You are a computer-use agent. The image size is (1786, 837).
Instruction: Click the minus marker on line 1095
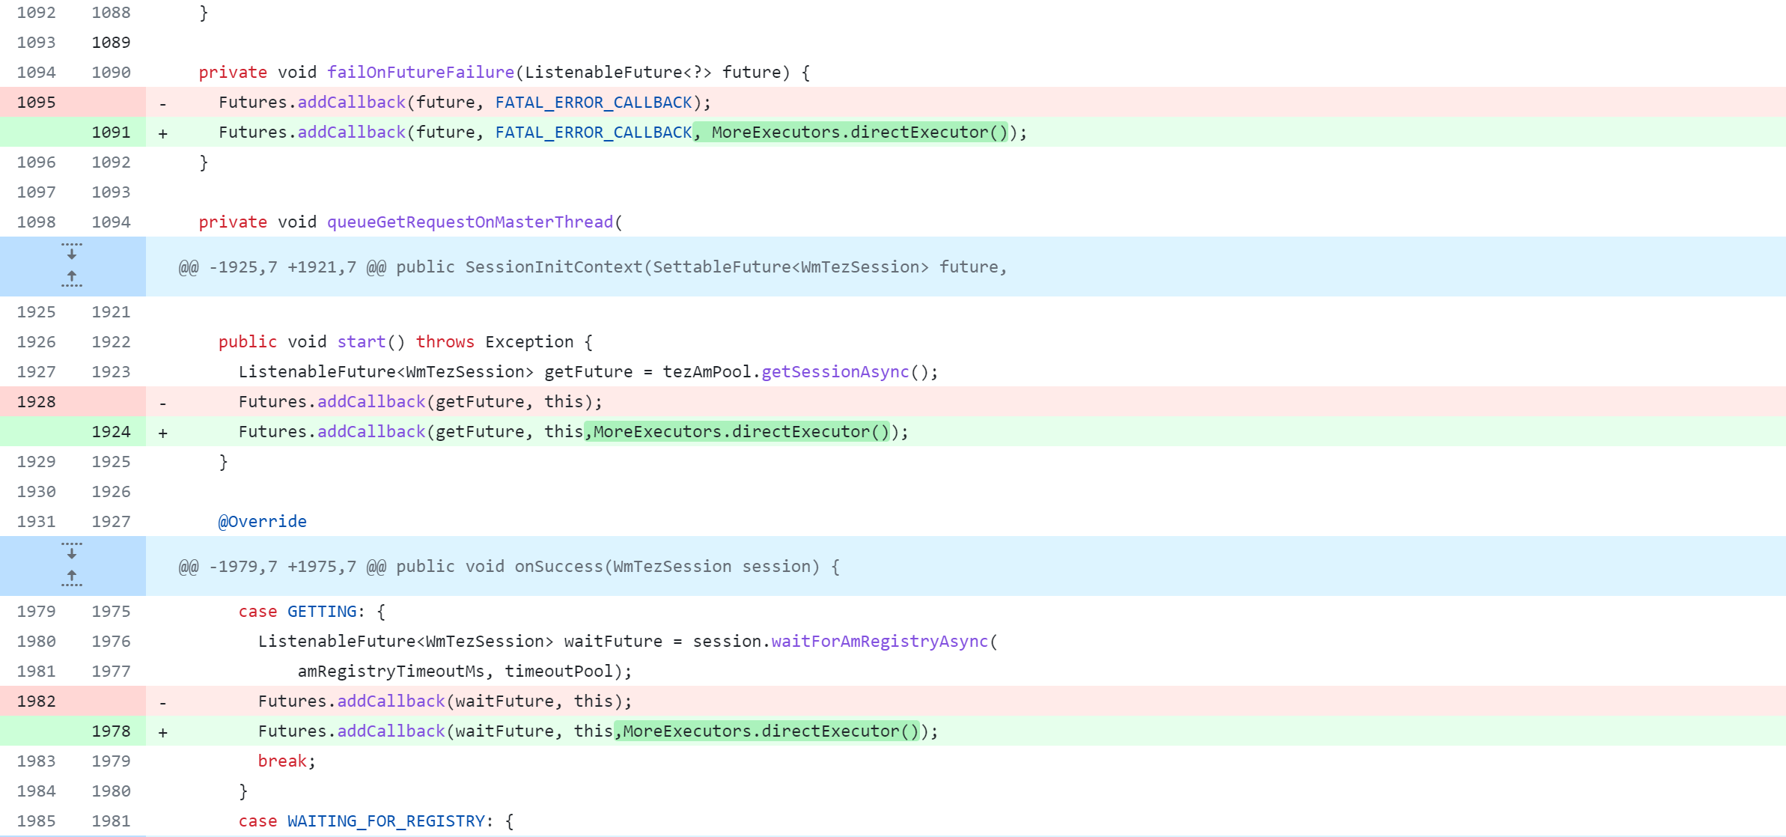(162, 103)
